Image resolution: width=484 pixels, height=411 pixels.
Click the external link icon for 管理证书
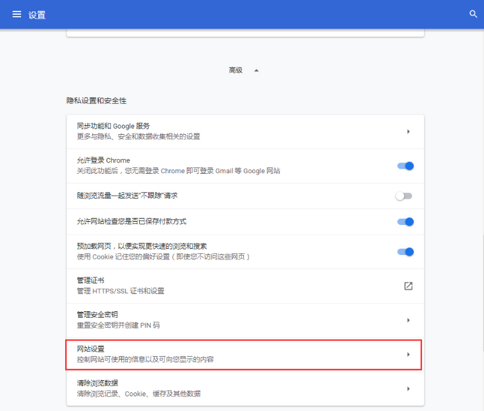(408, 286)
